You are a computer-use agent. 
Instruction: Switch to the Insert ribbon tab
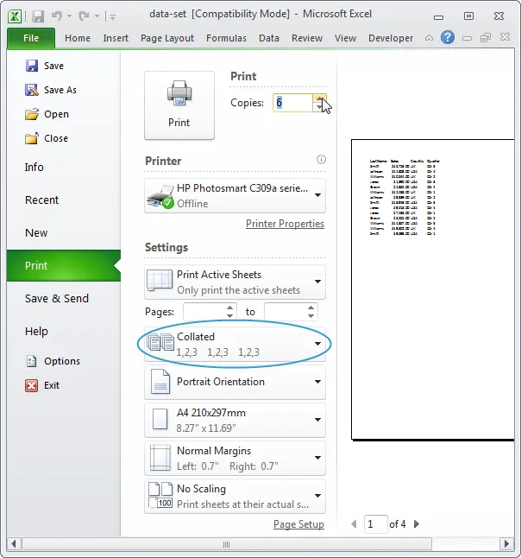click(x=116, y=38)
